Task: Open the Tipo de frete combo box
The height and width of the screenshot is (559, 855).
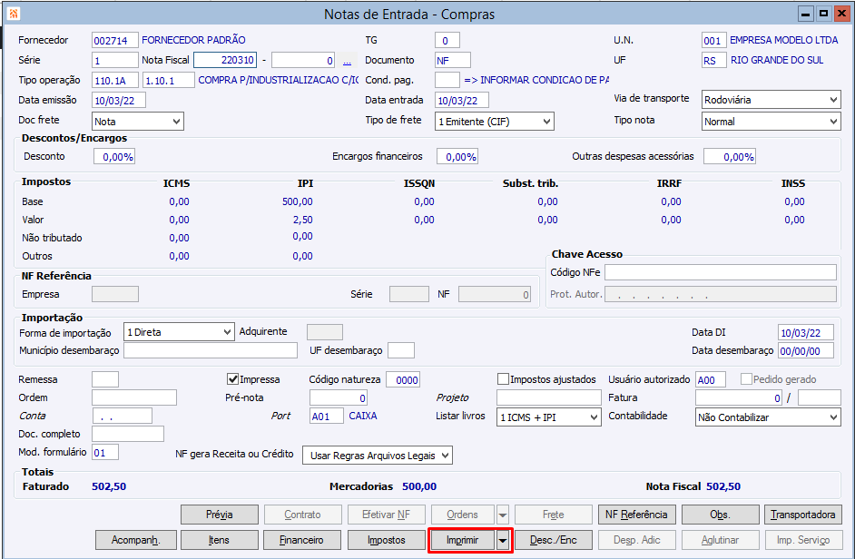Action: [495, 121]
